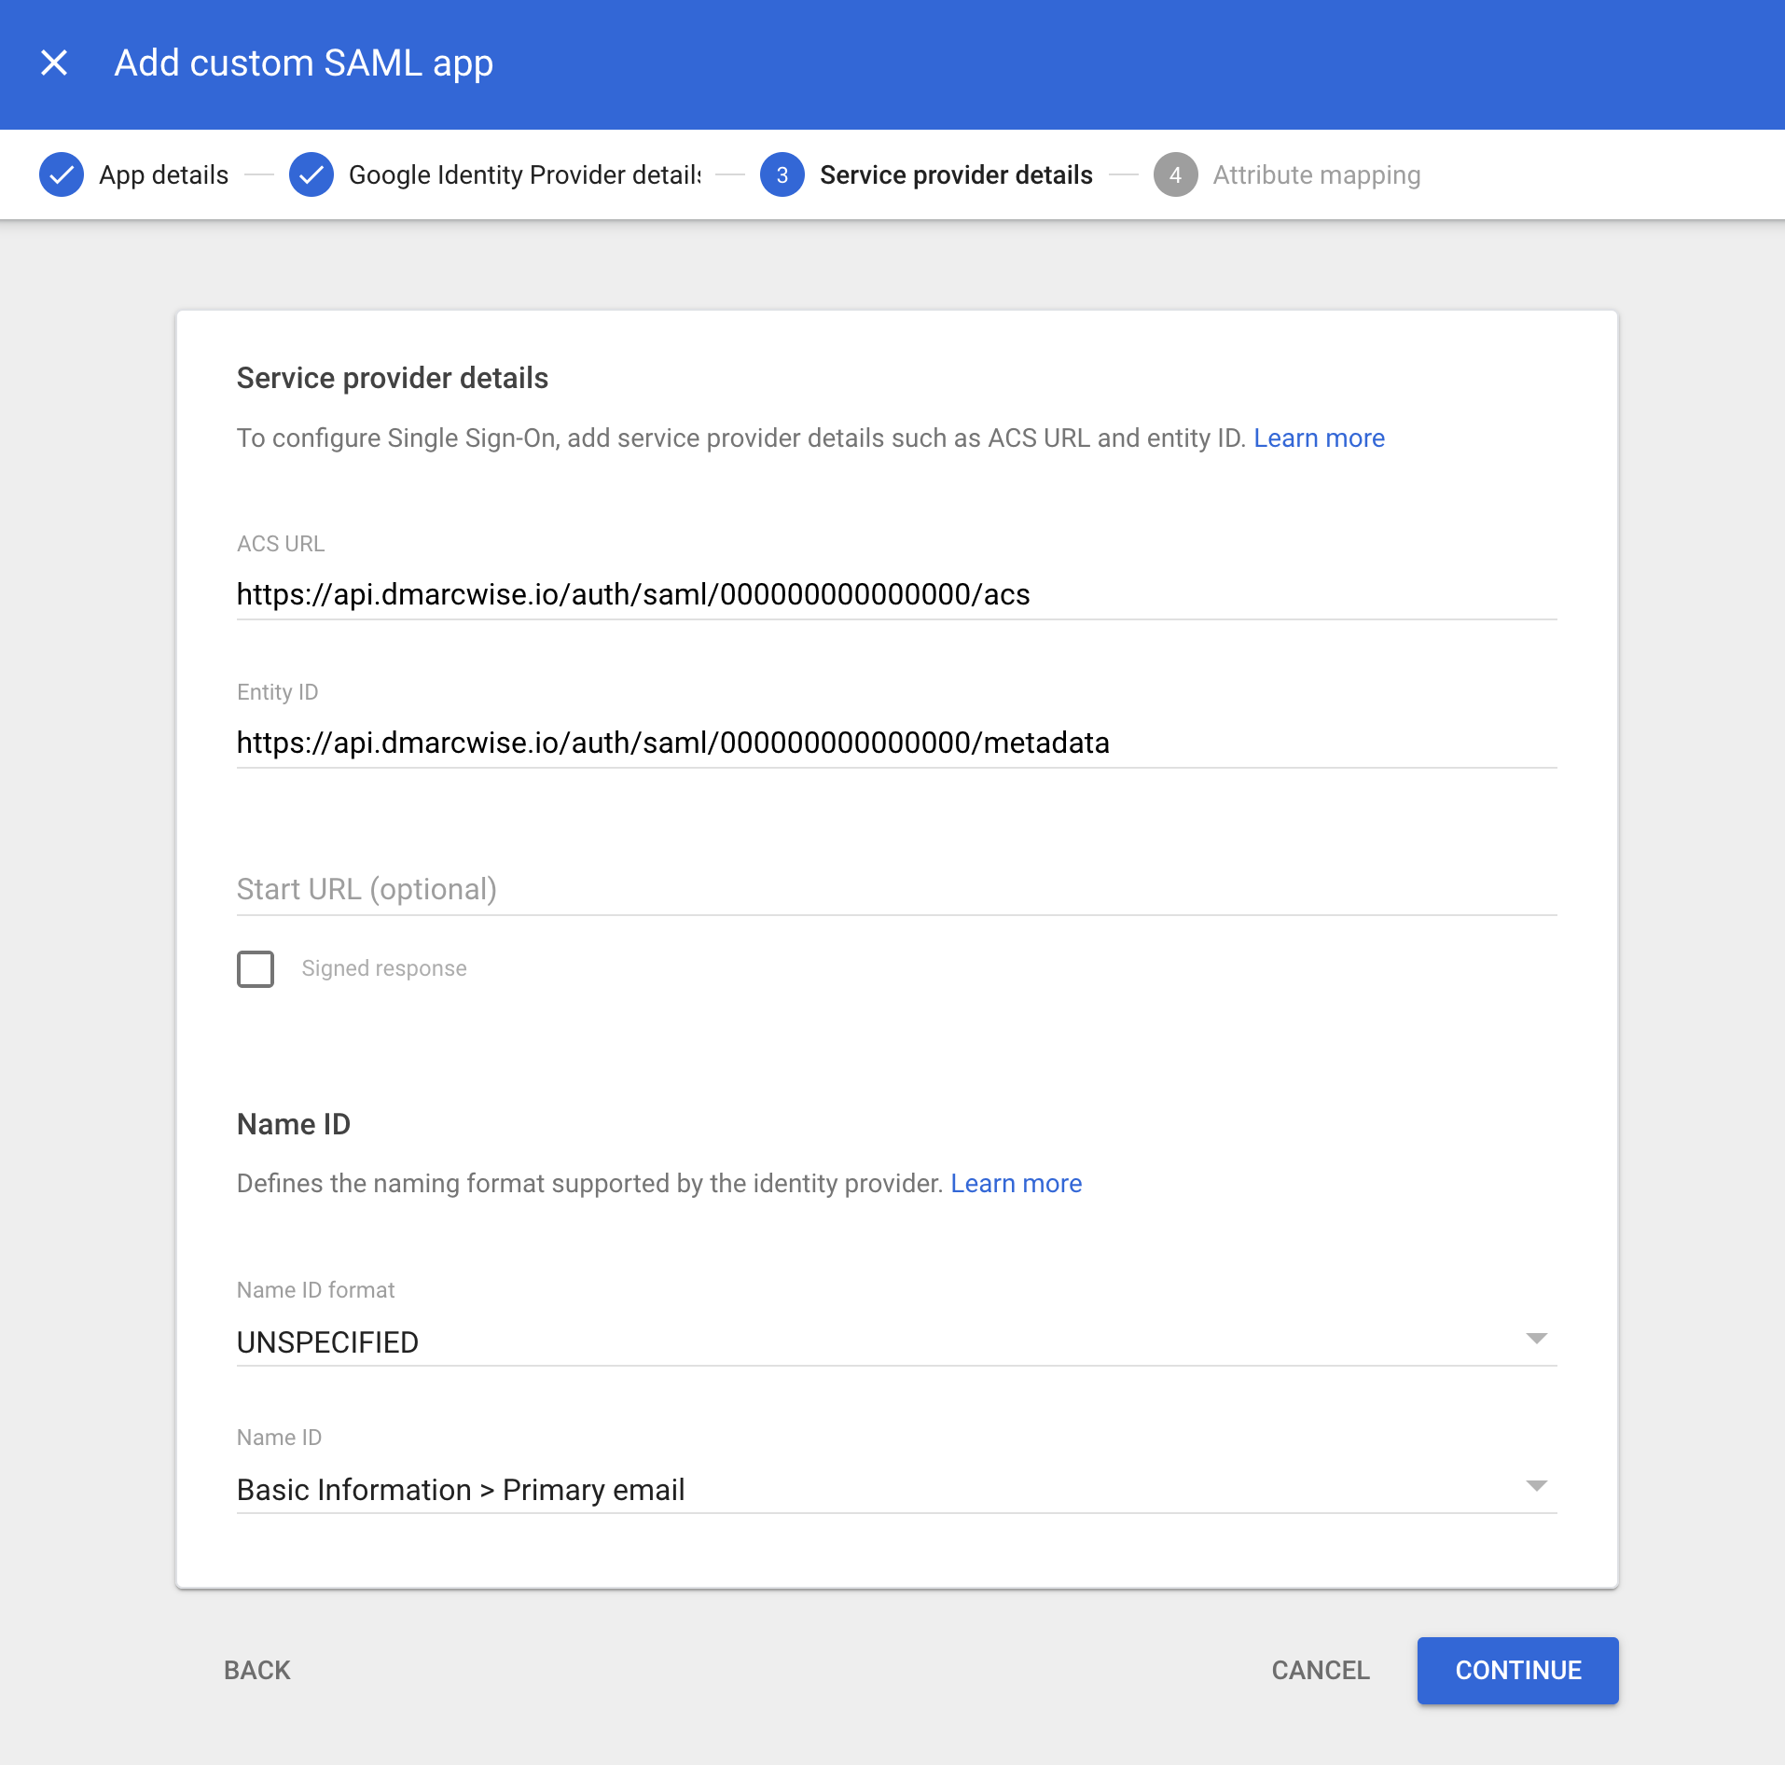Close the Add custom SAML app dialog

(55, 63)
